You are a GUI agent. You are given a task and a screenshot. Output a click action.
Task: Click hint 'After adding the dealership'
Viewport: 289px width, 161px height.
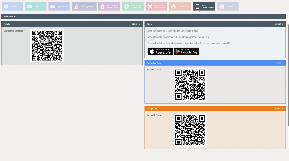click(x=178, y=37)
